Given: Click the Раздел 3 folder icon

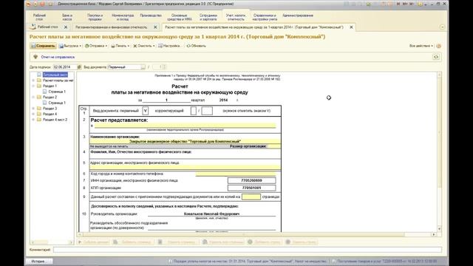Looking at the screenshot, I should tap(39, 109).
